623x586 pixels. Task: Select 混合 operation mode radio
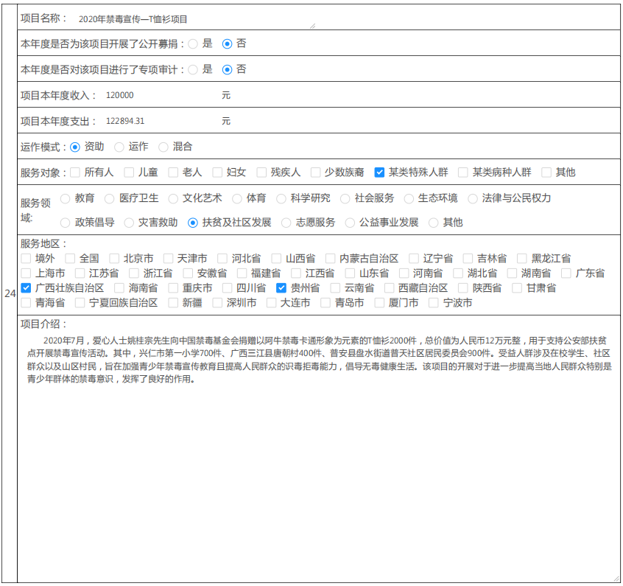(163, 147)
